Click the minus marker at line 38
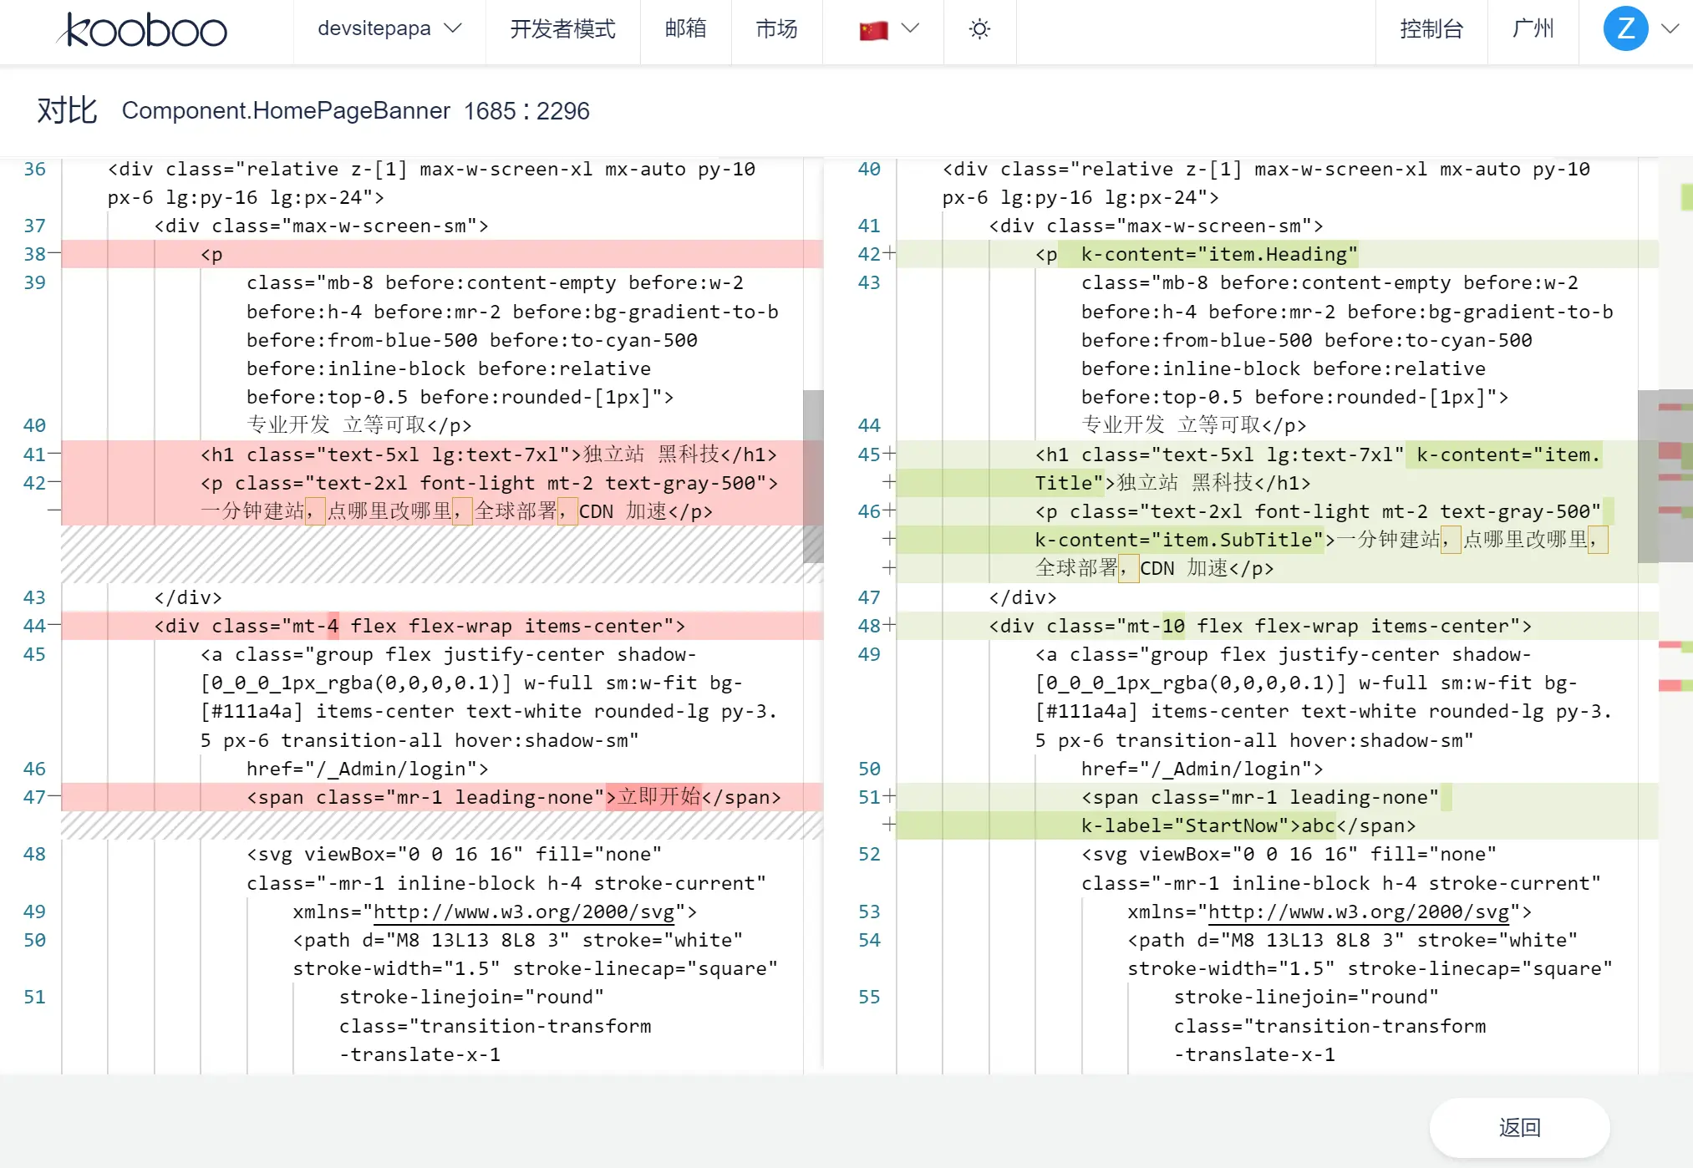This screenshot has height=1168, width=1693. click(54, 254)
